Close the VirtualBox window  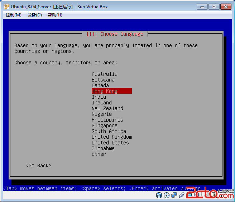226,7
